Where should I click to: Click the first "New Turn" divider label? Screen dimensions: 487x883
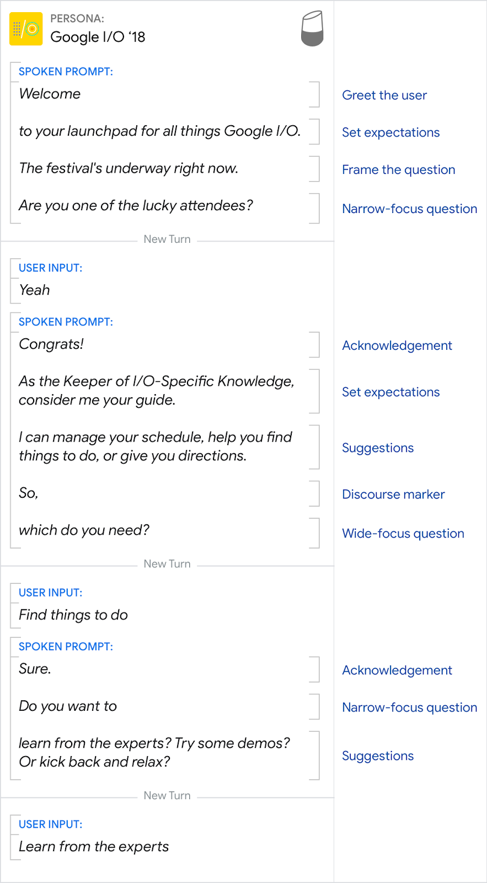pyautogui.click(x=167, y=240)
